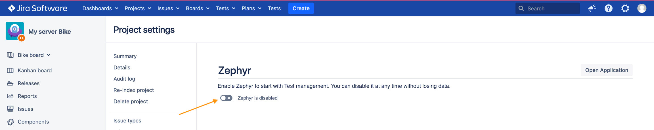Open the administration gear icon
654x130 pixels.
click(625, 8)
